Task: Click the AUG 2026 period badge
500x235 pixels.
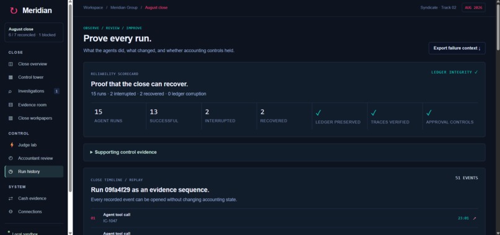Action: 473,7
